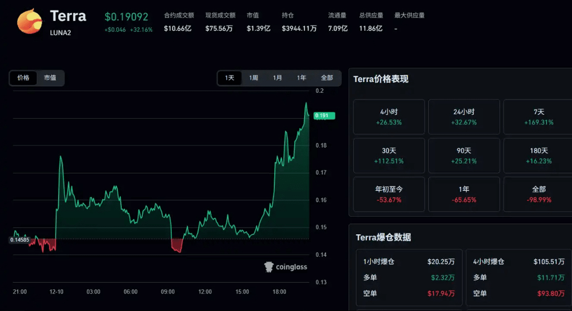Switch chart to 市值 view
This screenshot has height=311, width=572.
(x=50, y=78)
